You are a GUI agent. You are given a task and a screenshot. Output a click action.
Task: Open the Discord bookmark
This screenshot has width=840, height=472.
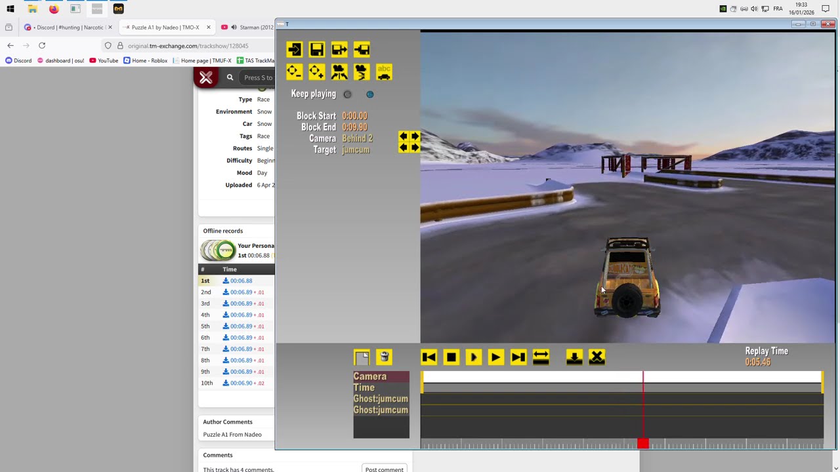pyautogui.click(x=18, y=60)
